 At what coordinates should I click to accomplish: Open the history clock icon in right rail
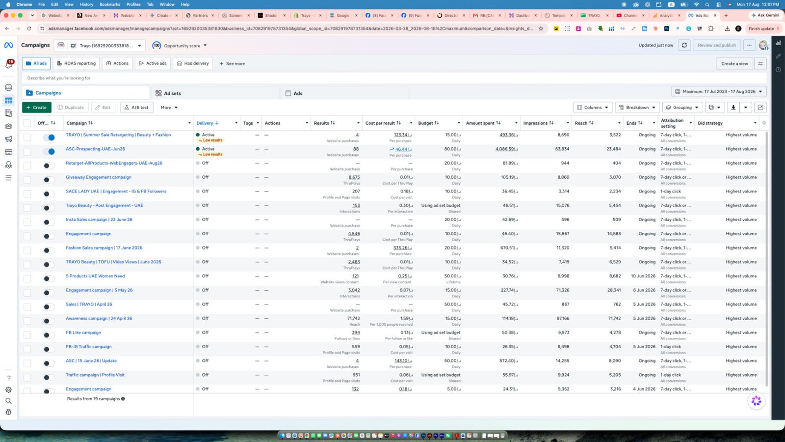[x=778, y=70]
